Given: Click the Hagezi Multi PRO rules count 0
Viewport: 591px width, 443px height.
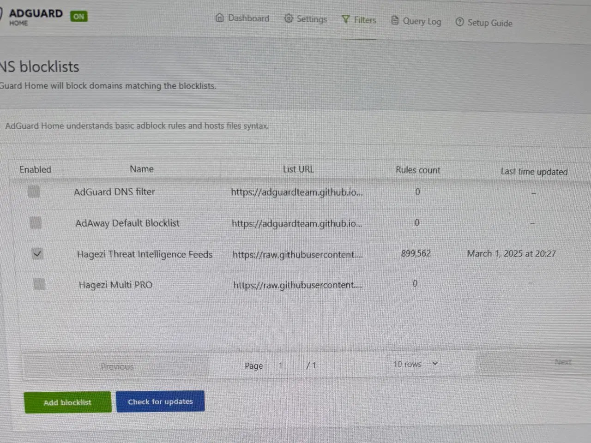Looking at the screenshot, I should click(x=415, y=283).
